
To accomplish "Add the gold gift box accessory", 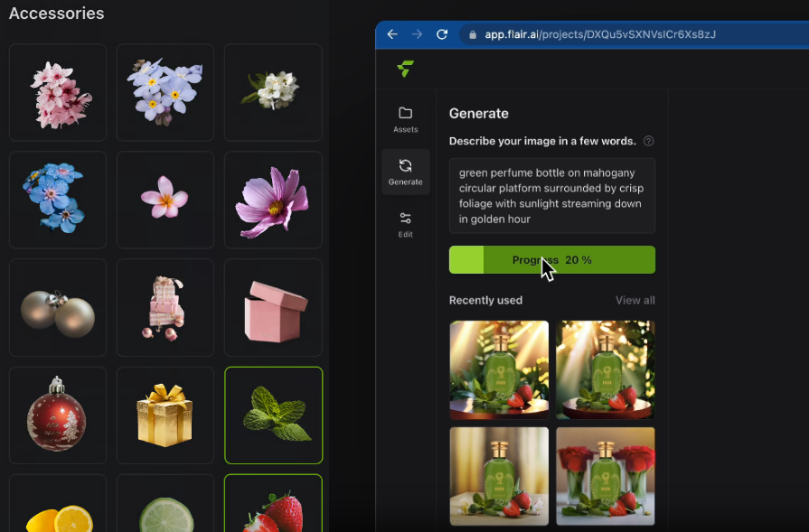I will coord(165,415).
